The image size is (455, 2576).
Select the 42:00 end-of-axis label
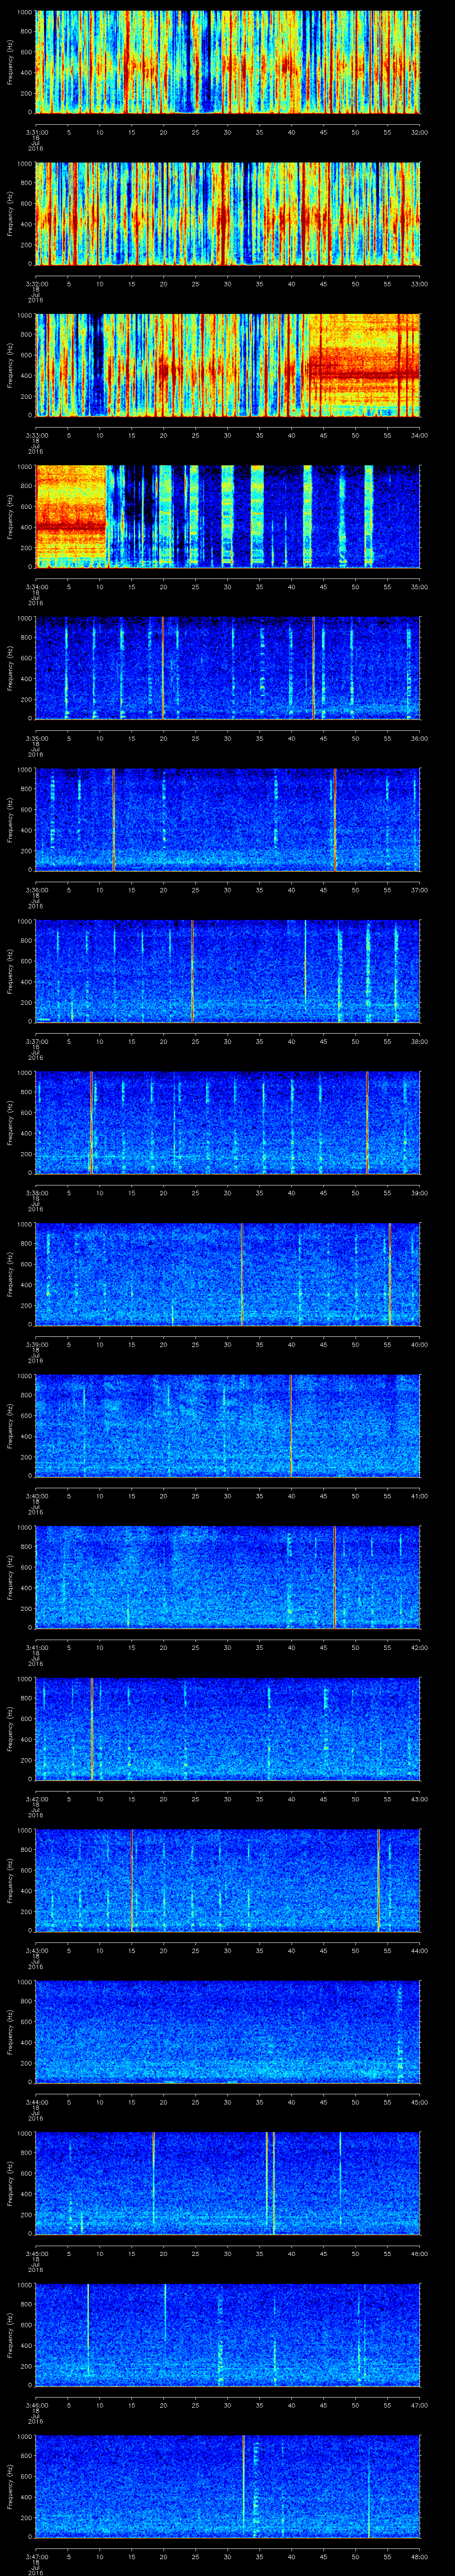pyautogui.click(x=419, y=1647)
